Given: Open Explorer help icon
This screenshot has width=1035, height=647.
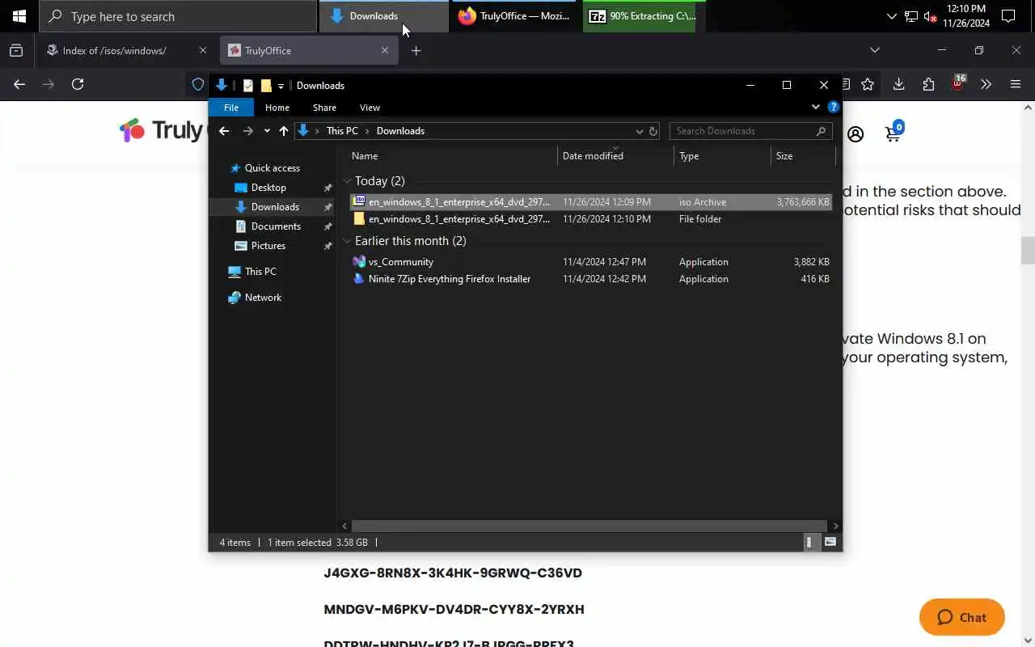Looking at the screenshot, I should [x=833, y=107].
